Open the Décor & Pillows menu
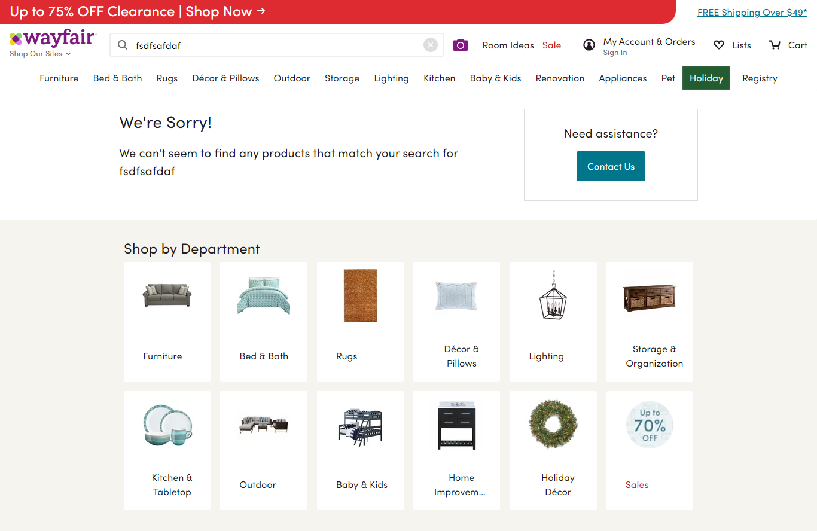 (x=225, y=78)
